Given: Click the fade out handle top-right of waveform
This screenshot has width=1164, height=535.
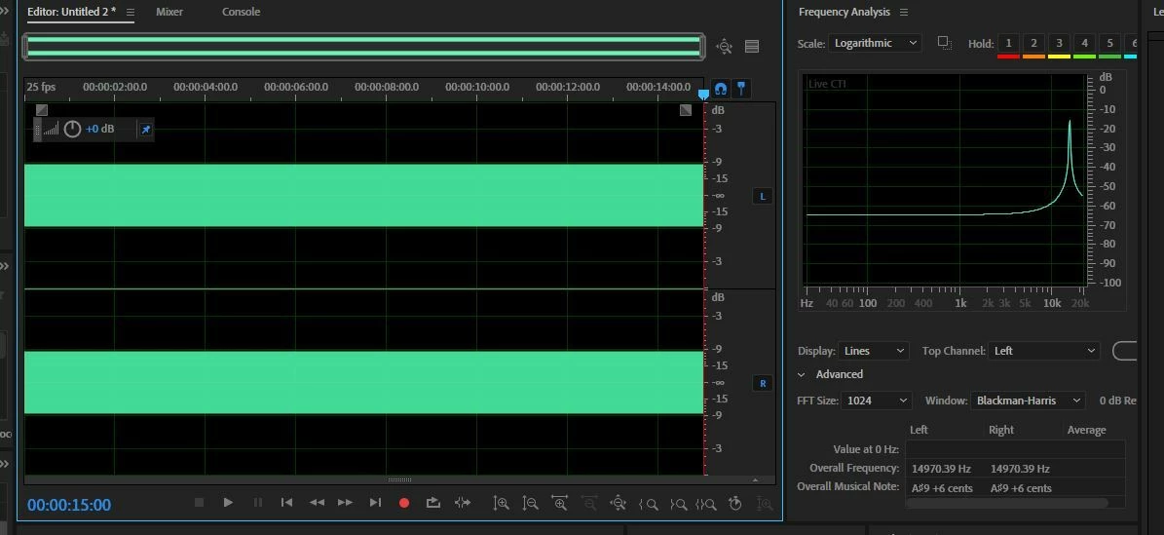Looking at the screenshot, I should (686, 110).
